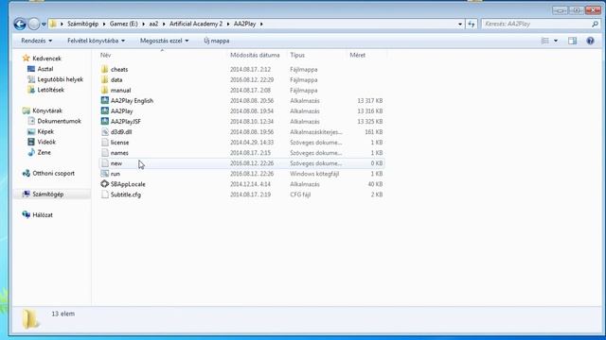Screen dimensions: 606x340
Task: Click the search box magnifier icon
Action: click(x=595, y=24)
